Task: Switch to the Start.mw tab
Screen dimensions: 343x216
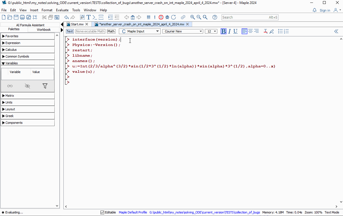Action: tap(77, 24)
